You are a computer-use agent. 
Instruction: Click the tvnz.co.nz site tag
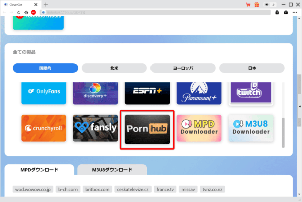click(x=212, y=189)
